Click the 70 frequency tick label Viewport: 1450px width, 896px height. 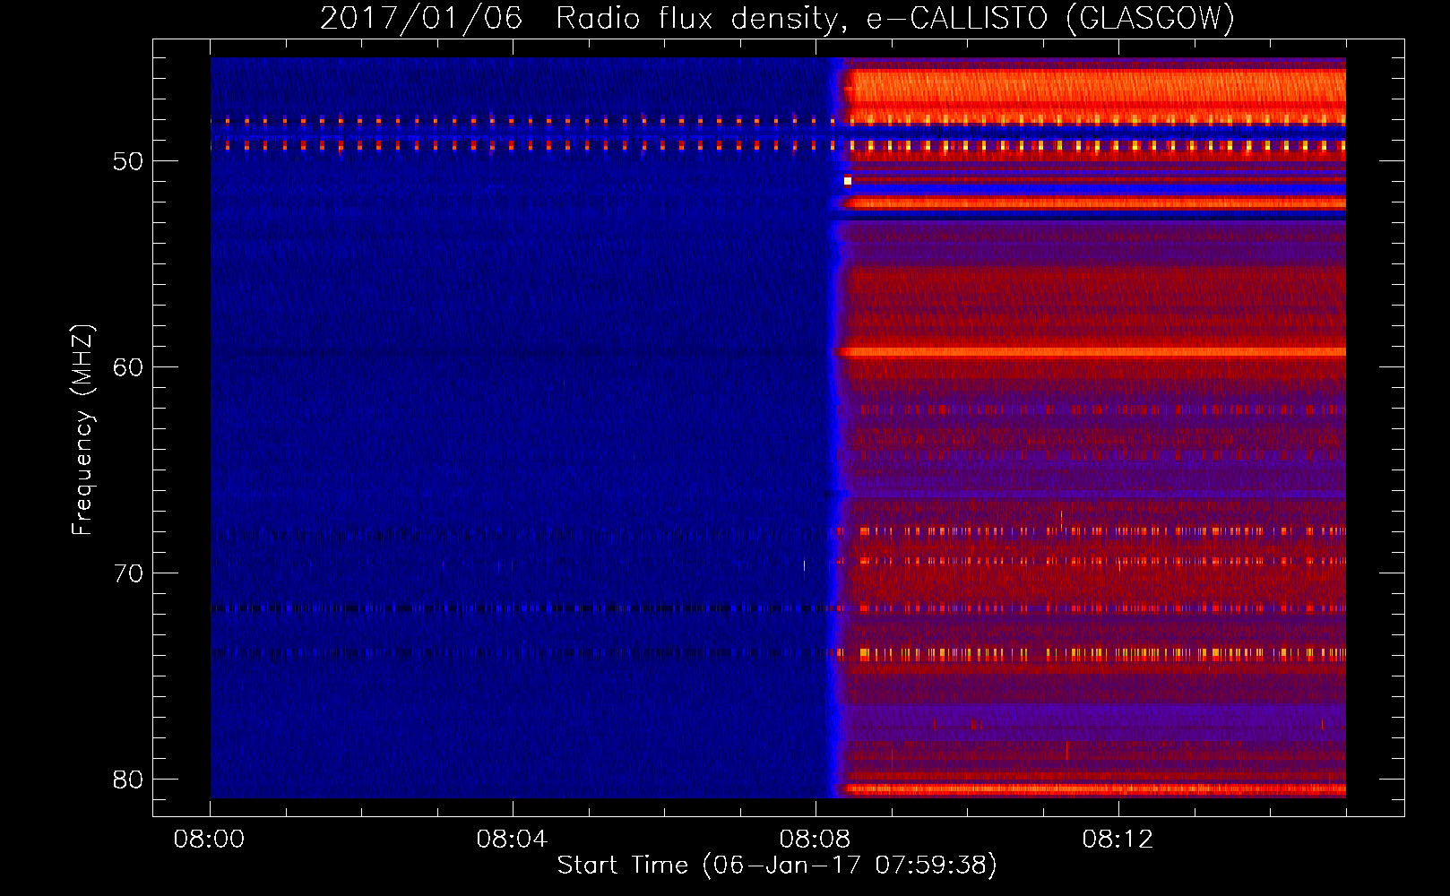click(x=128, y=573)
